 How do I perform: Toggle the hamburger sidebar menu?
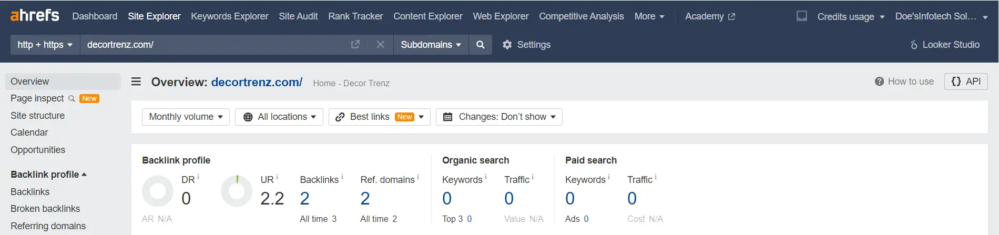(136, 81)
